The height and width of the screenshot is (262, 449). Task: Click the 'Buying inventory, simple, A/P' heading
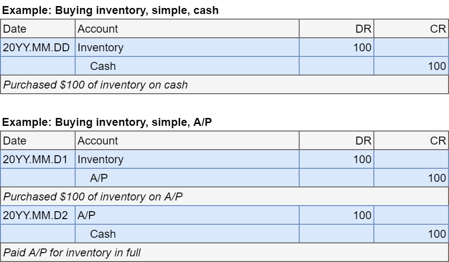(110, 123)
